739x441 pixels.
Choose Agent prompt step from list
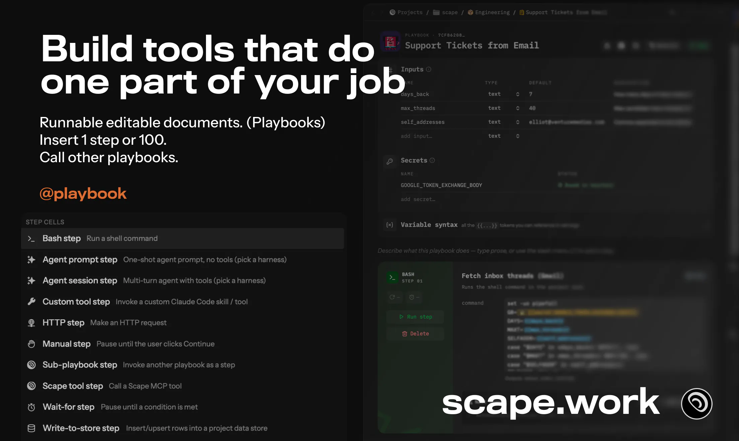[182, 260]
